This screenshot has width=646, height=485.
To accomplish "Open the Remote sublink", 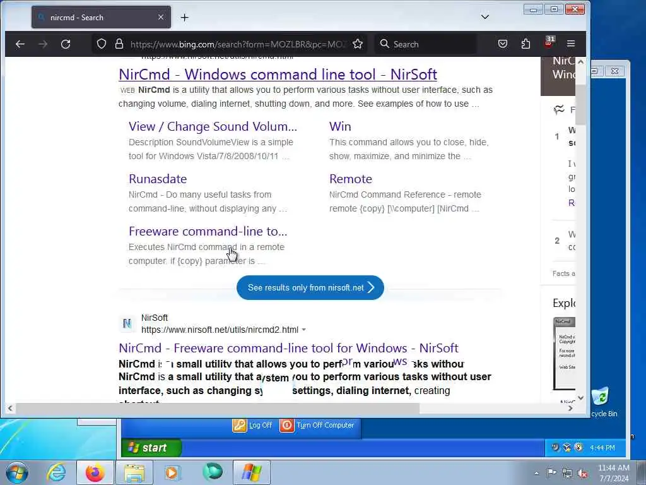I will 351,179.
